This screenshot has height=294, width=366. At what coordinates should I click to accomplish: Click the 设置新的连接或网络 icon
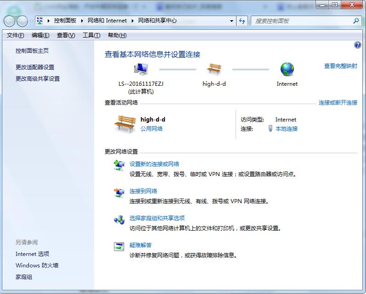pos(119,165)
